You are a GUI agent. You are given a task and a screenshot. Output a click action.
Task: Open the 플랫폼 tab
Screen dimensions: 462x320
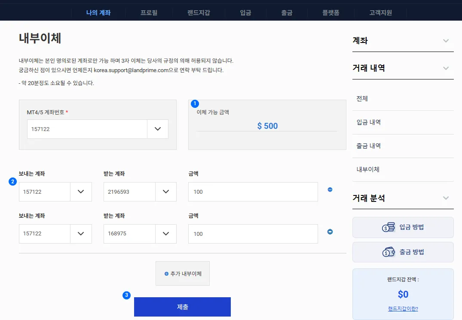click(x=330, y=12)
